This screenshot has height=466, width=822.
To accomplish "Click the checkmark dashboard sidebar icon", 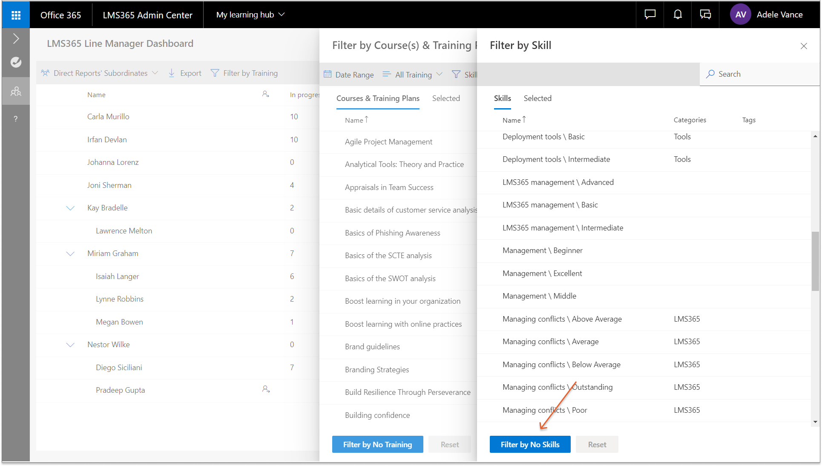I will tap(16, 62).
